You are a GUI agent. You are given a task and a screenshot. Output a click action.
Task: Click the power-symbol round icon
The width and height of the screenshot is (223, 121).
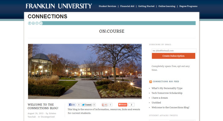33,23
